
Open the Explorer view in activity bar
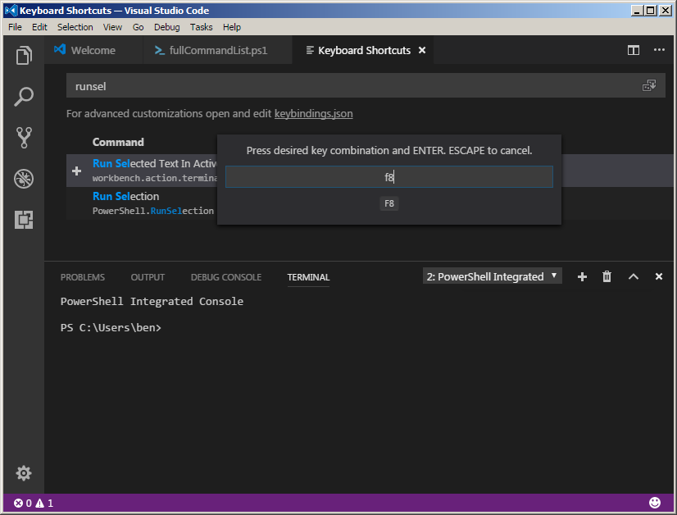coord(24,55)
